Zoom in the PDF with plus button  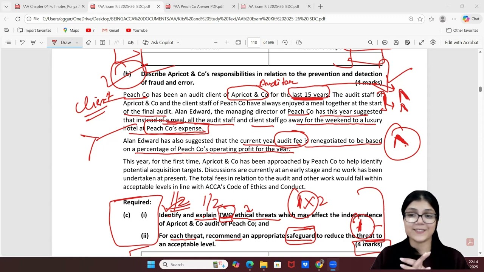click(227, 42)
